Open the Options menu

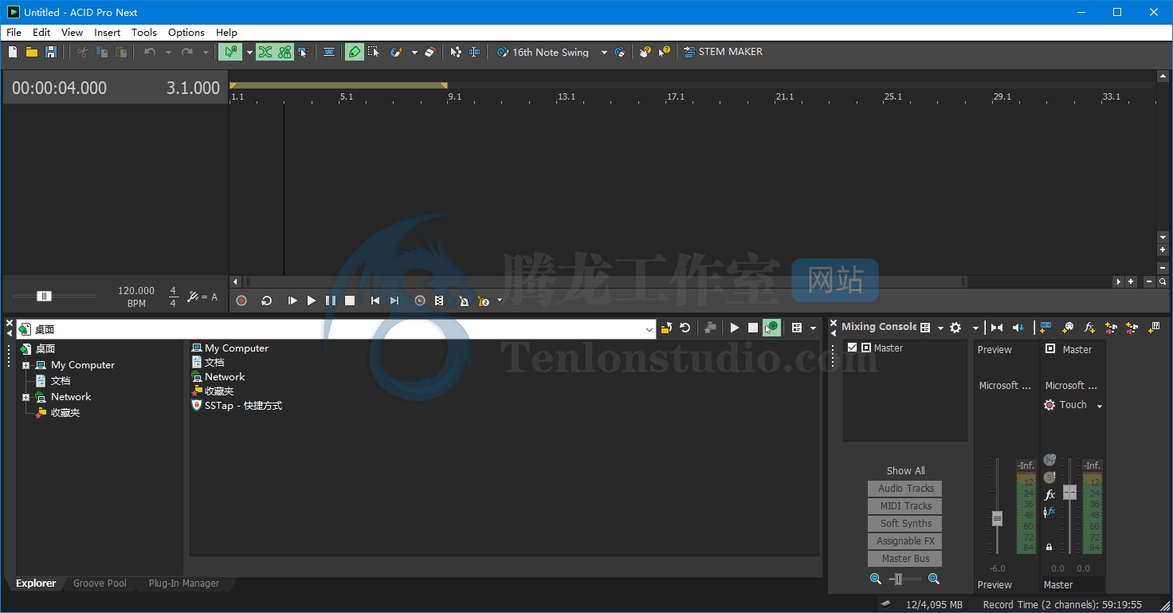point(186,33)
